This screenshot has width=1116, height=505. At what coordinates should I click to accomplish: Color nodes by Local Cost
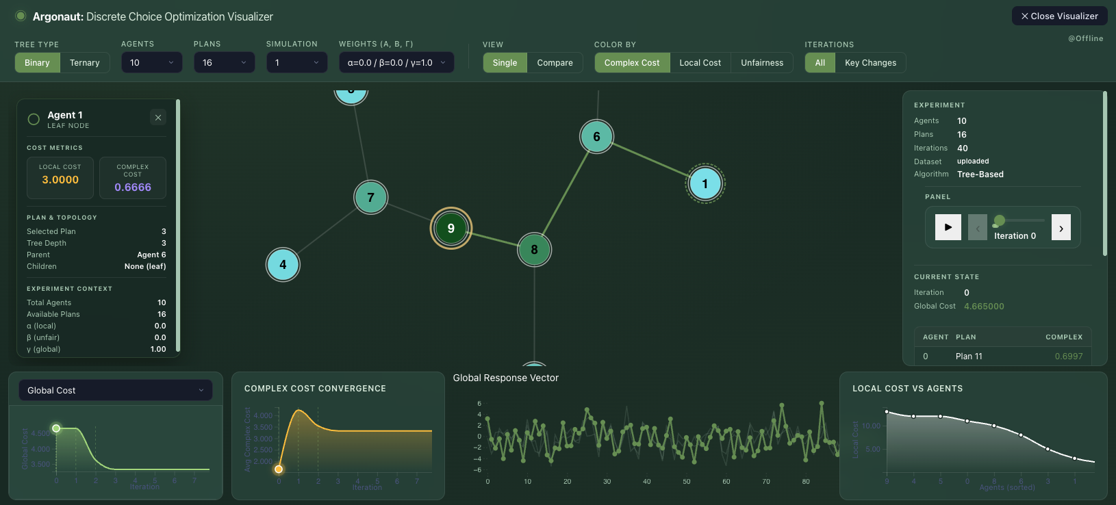[x=700, y=62]
